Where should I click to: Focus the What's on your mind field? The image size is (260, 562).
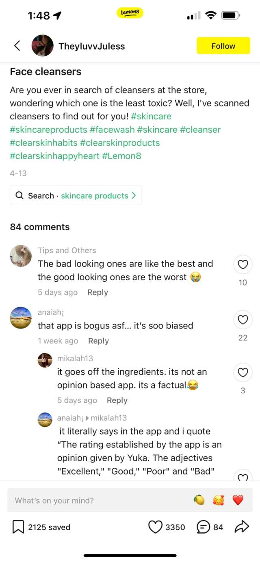(x=97, y=500)
